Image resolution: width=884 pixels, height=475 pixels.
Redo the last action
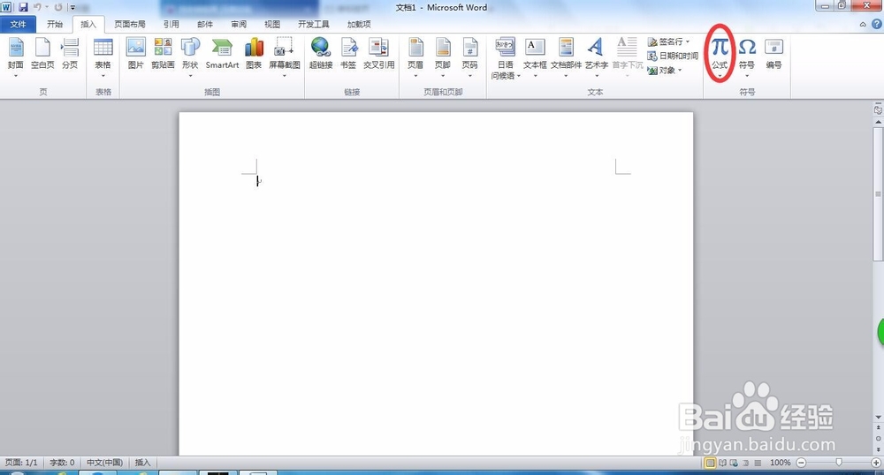pos(58,7)
